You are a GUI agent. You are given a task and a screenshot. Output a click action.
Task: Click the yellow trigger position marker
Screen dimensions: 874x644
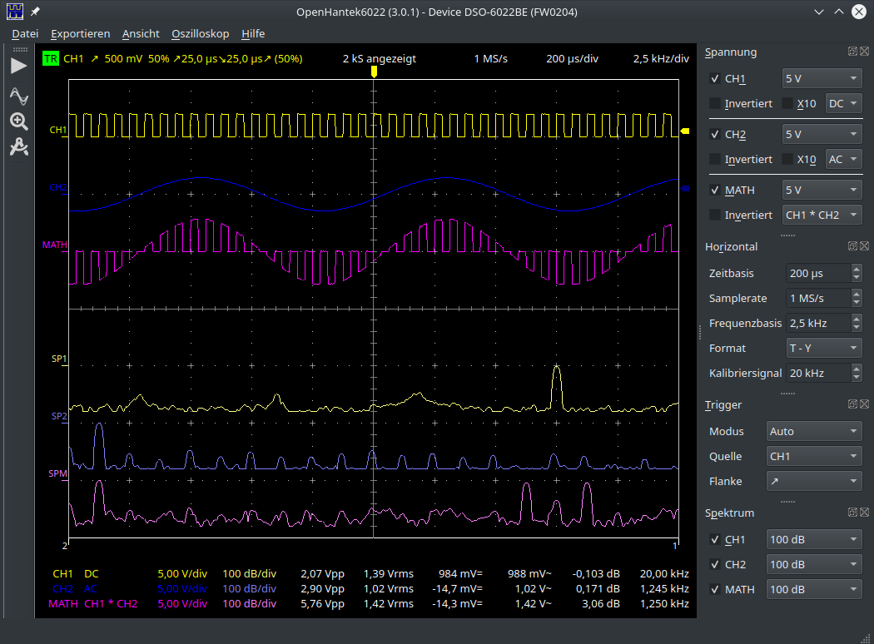tap(374, 72)
